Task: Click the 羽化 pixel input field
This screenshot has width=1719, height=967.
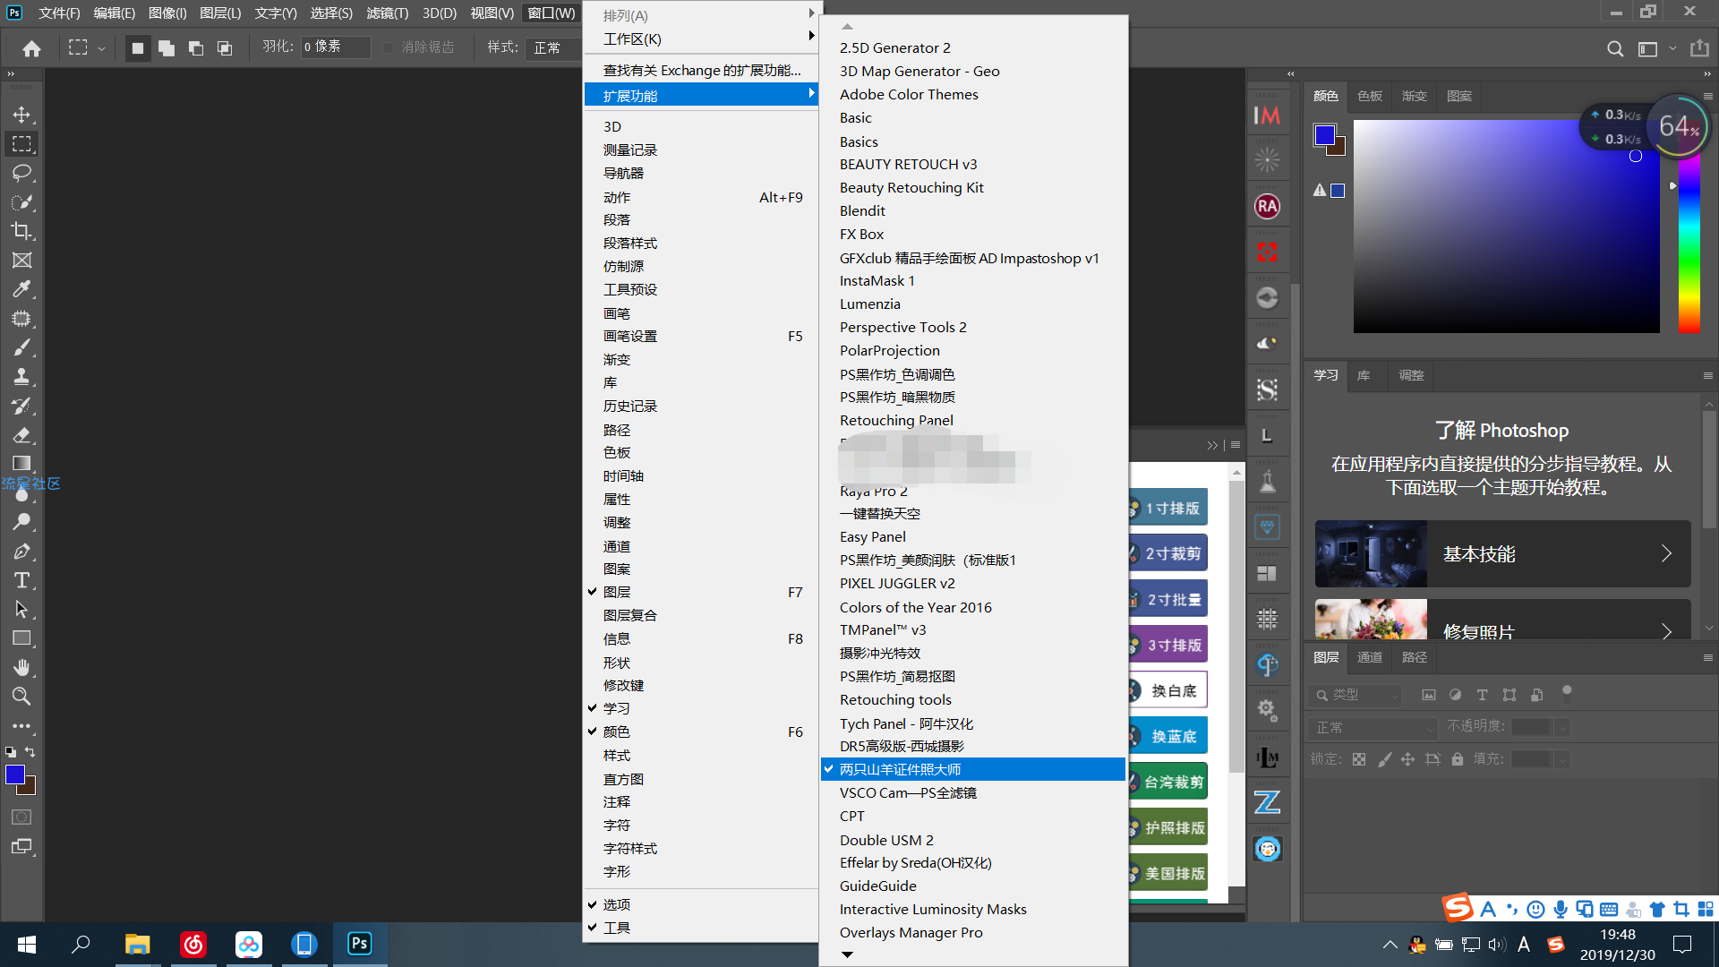Action: point(336,47)
